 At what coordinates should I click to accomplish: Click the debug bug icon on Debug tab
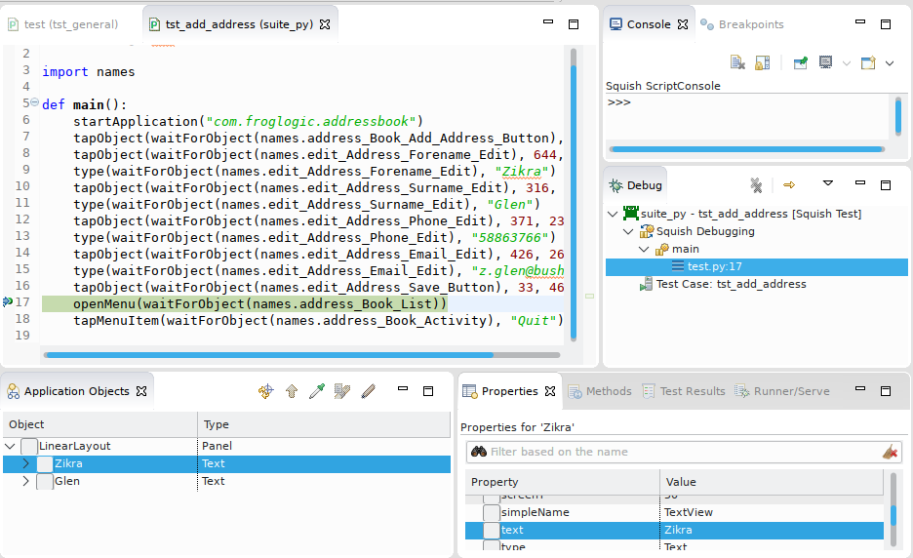tap(615, 185)
